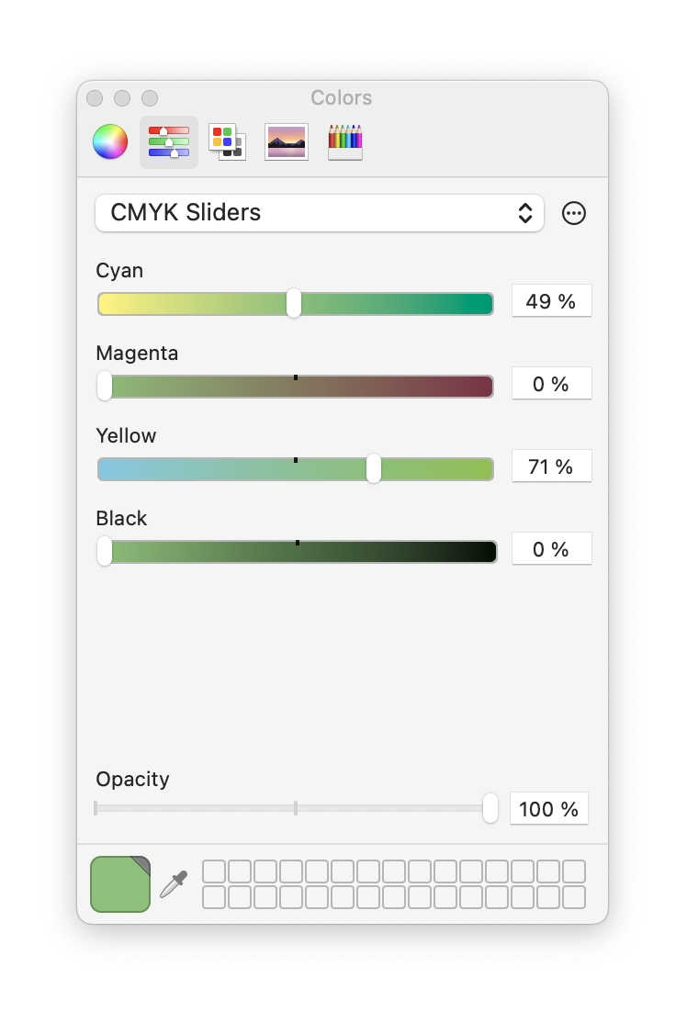Click the Magenta slider thumb
687x1023 pixels.
(x=105, y=386)
